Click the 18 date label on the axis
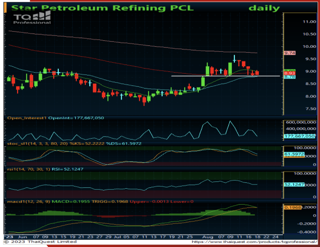The height and width of the screenshot is (247, 320). point(258,237)
